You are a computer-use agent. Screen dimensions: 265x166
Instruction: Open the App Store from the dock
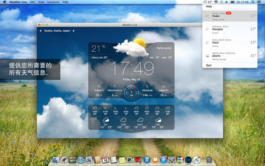163,160
